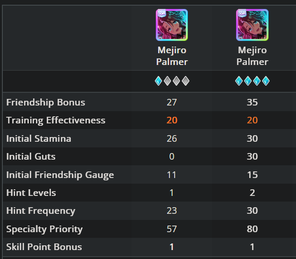Click the one-diamond Mejiro Palmer SSR card icon

(172, 25)
